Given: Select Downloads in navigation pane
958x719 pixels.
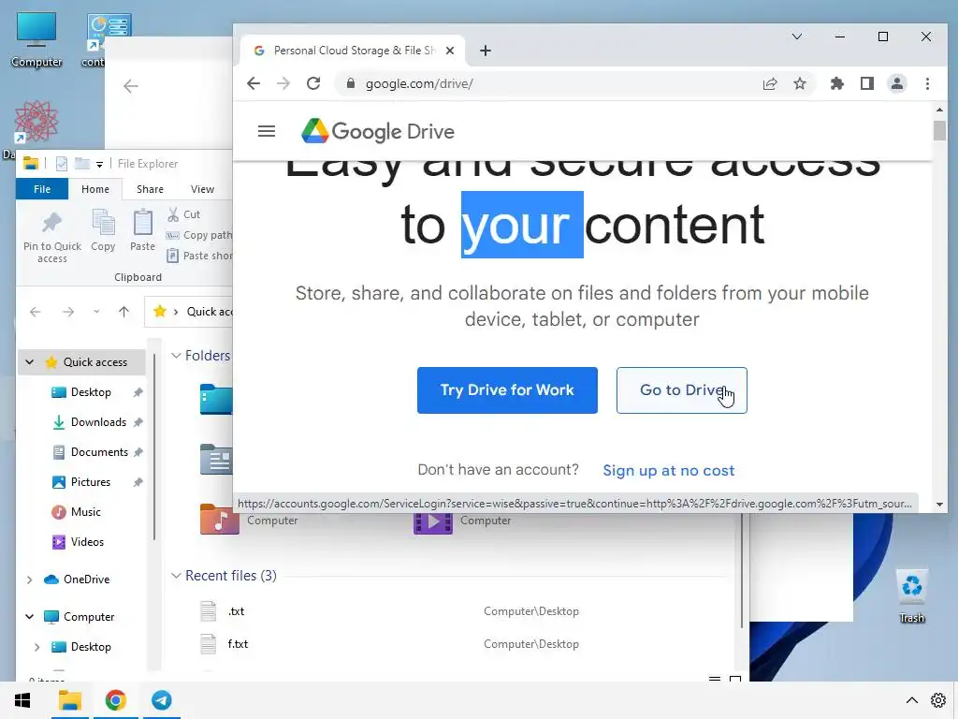Looking at the screenshot, I should (x=98, y=422).
